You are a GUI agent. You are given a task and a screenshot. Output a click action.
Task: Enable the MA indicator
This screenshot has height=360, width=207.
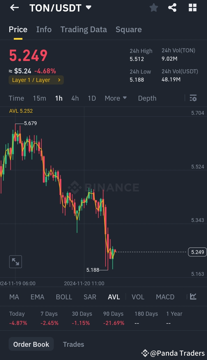(14, 297)
